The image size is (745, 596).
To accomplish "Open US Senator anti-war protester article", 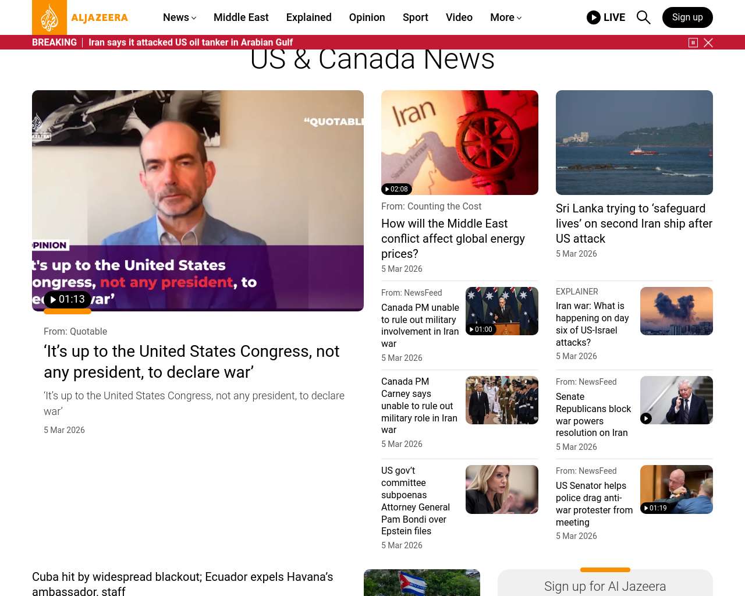I will coord(594,504).
